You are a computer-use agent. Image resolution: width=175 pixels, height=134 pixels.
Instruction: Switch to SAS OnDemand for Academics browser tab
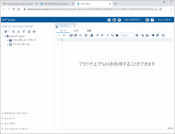point(57,4)
